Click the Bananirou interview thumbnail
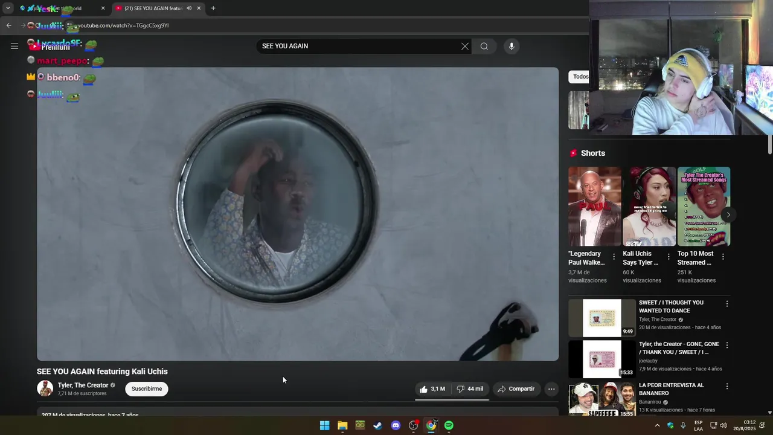Viewport: 773px width, 435px height. tap(601, 399)
